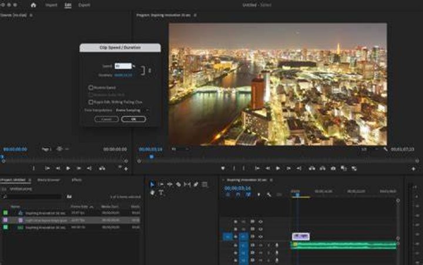
Task: Click Cancel in the Clip Speed dialog
Action: (x=106, y=119)
